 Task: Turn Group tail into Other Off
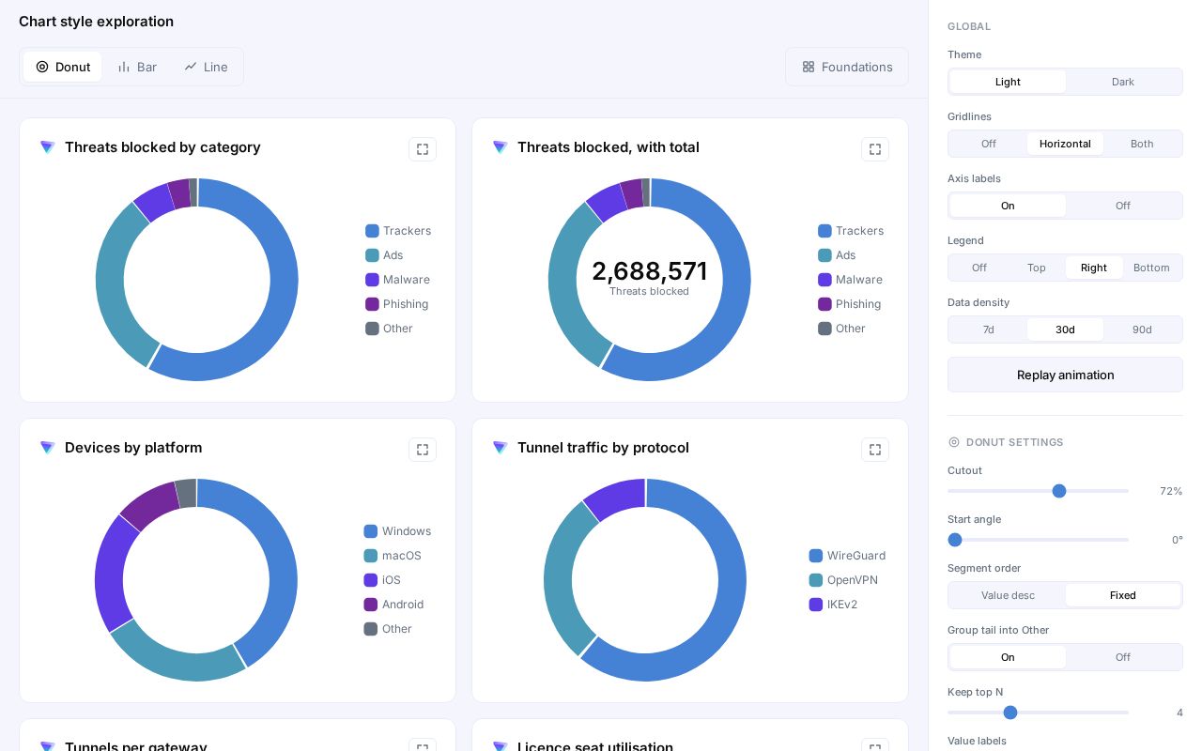[1123, 657]
